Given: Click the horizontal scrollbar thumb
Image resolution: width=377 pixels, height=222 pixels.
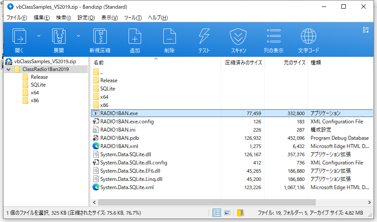Looking at the screenshot, I should pos(207,203).
